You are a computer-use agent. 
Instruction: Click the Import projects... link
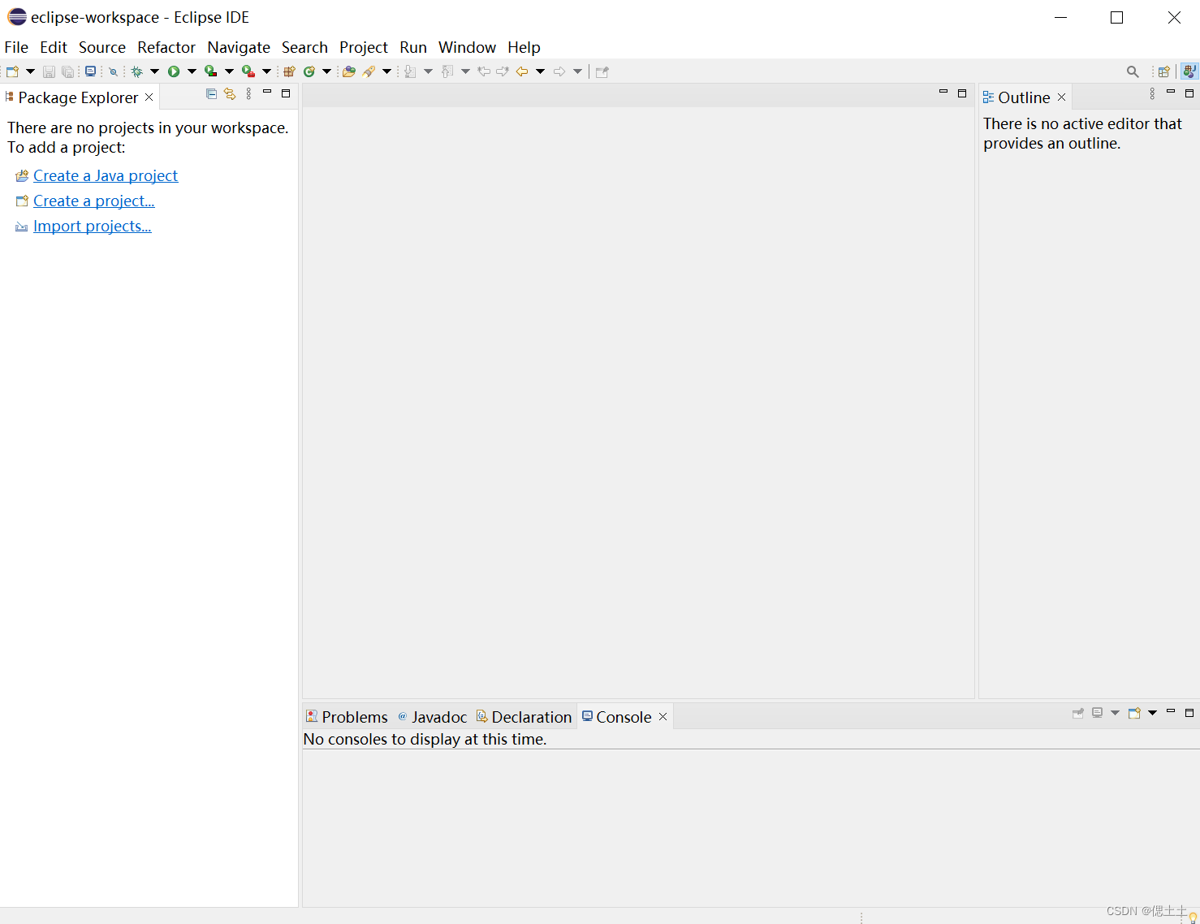coord(93,226)
